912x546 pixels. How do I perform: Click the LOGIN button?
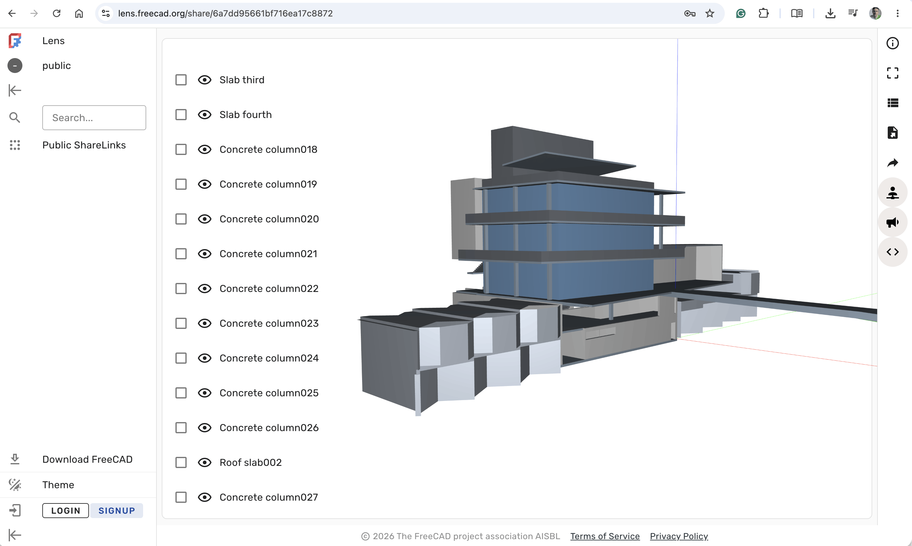pos(66,511)
